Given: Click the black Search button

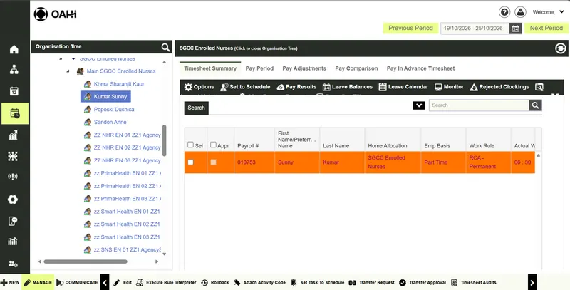Looking at the screenshot, I should coord(197,108).
